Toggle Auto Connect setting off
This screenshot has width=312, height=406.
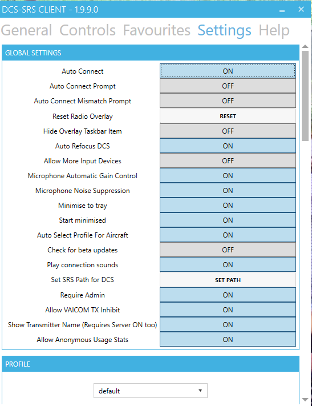[x=228, y=71]
